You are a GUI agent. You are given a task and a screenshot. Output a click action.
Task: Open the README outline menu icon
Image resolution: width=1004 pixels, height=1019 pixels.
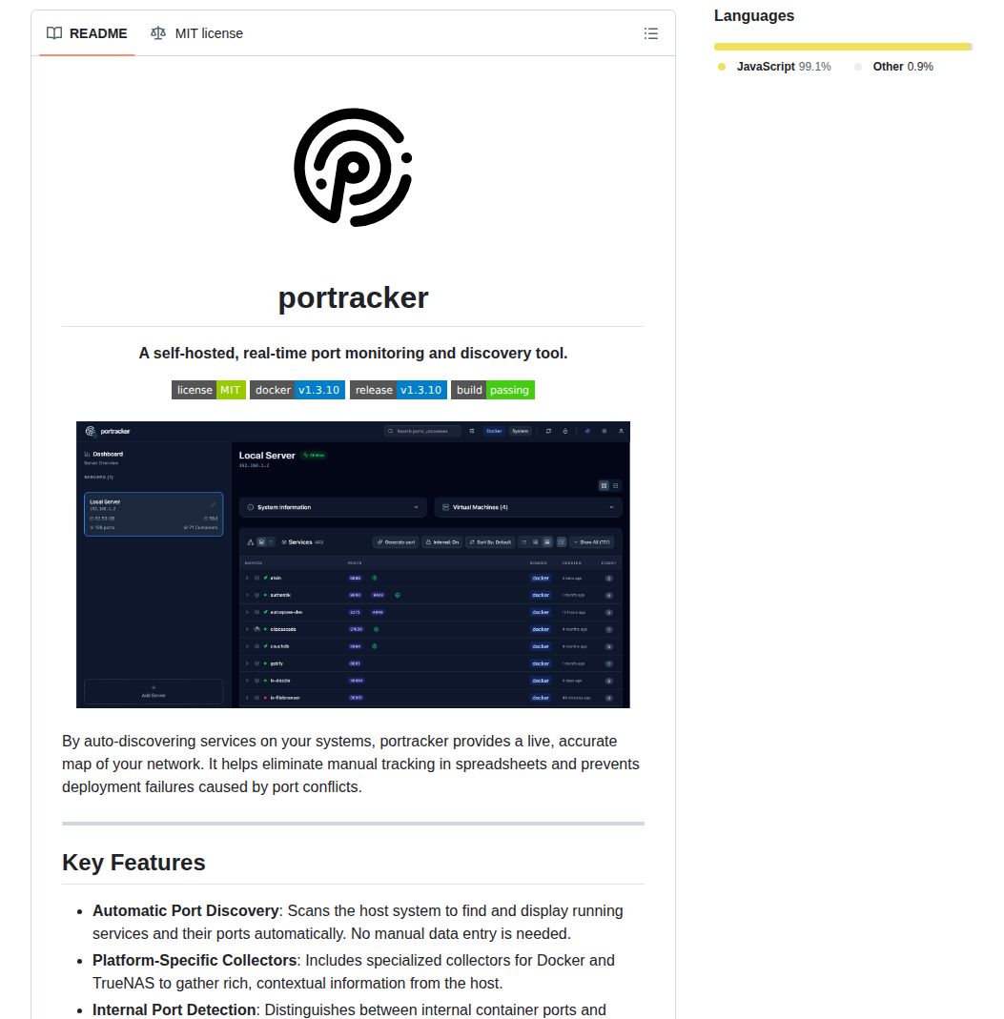click(x=650, y=33)
